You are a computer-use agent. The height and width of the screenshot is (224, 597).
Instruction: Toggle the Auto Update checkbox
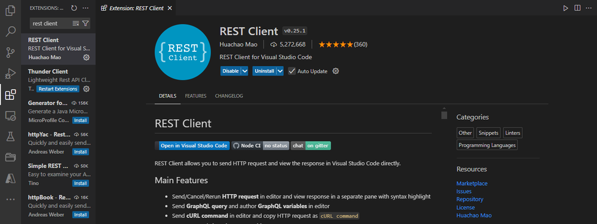point(292,71)
